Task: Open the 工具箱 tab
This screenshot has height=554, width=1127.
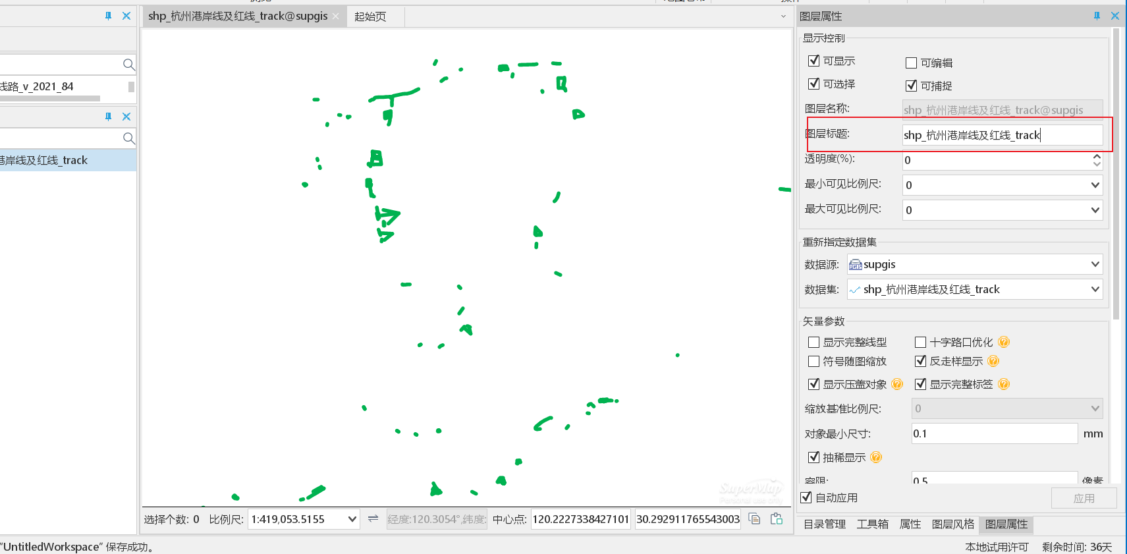Action: click(x=873, y=524)
